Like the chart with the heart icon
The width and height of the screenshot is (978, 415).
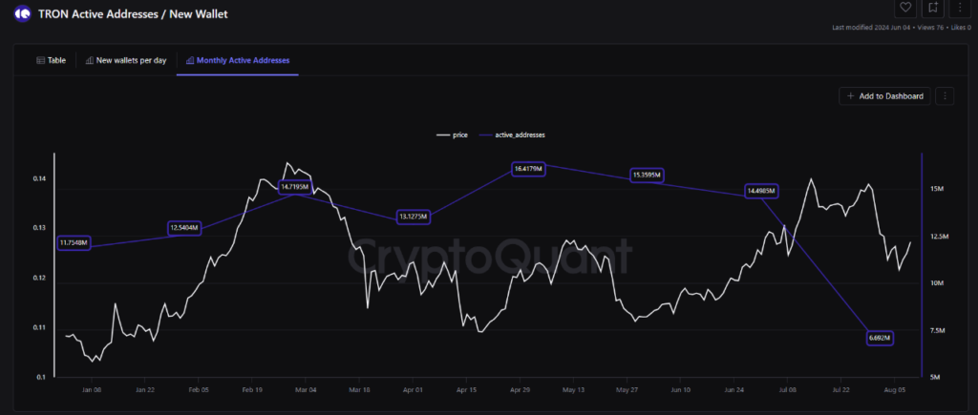904,8
